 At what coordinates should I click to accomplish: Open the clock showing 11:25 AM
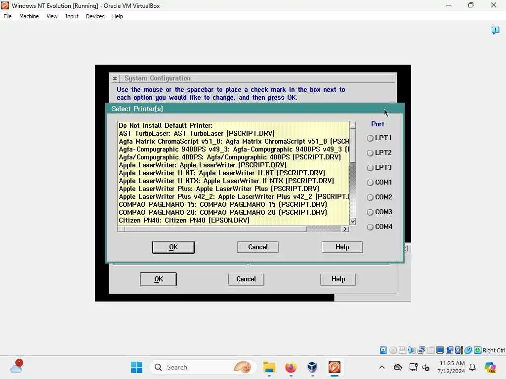(x=452, y=367)
